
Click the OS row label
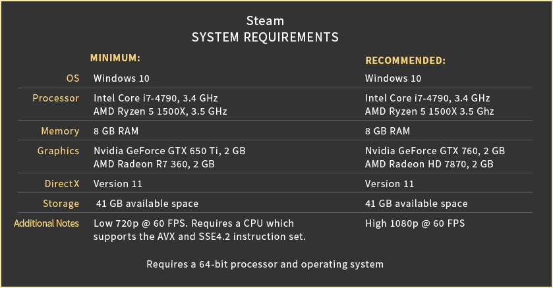pyautogui.click(x=73, y=78)
